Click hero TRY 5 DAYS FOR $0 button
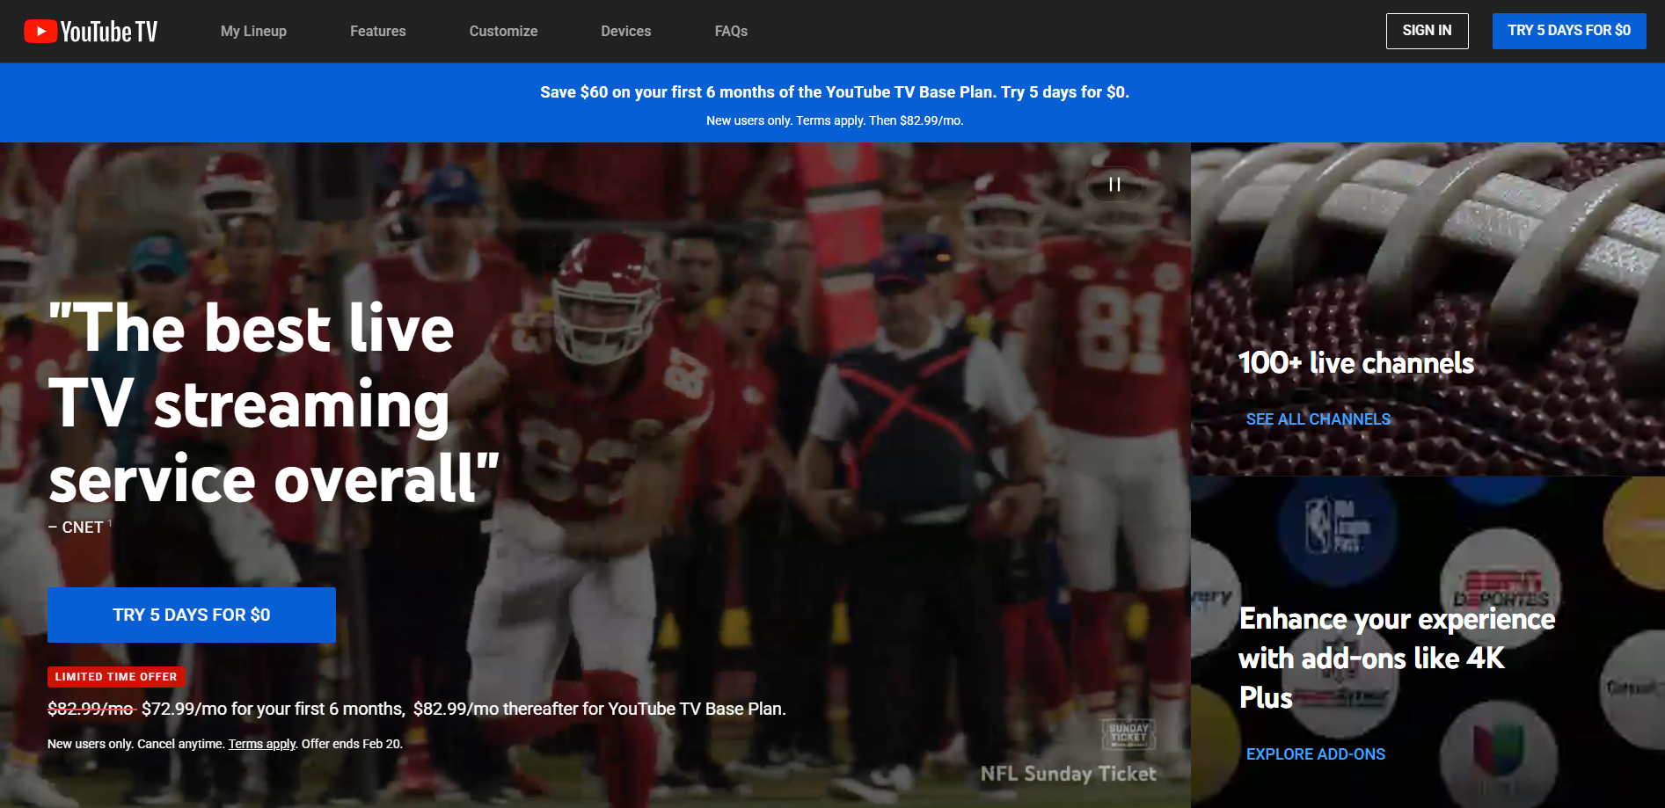 coord(192,615)
